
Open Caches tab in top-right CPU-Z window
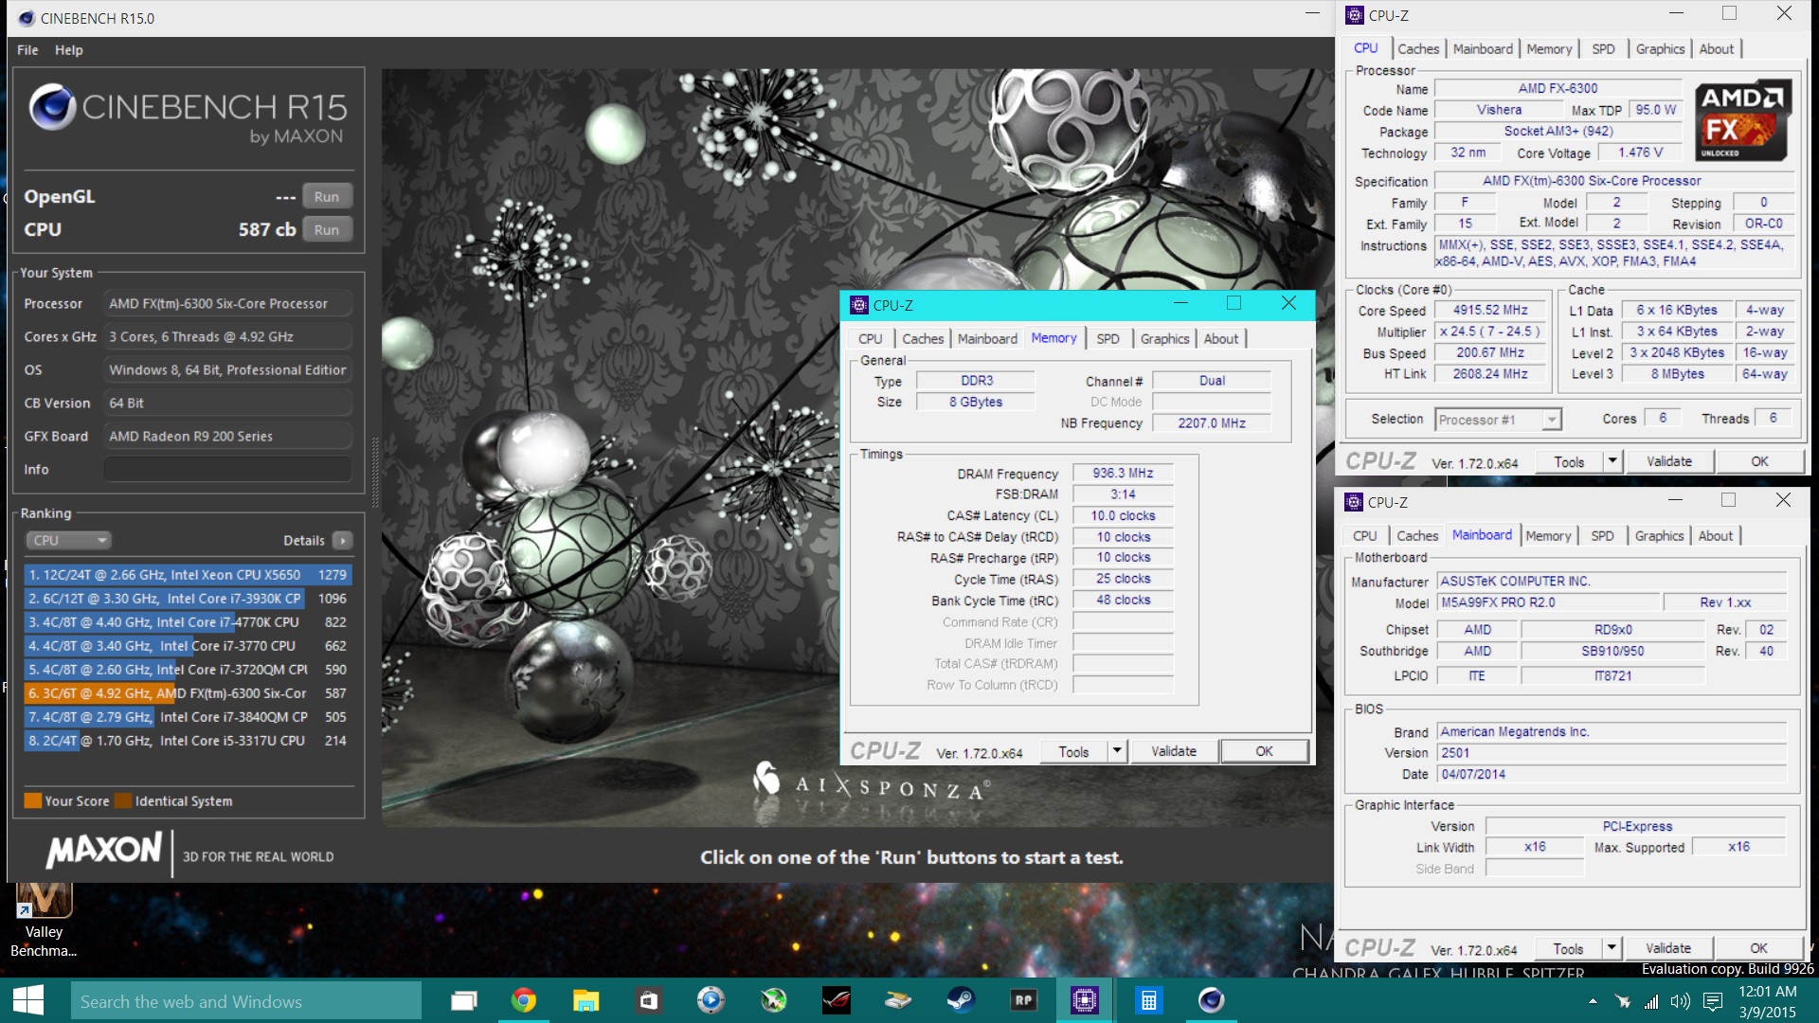[1418, 49]
